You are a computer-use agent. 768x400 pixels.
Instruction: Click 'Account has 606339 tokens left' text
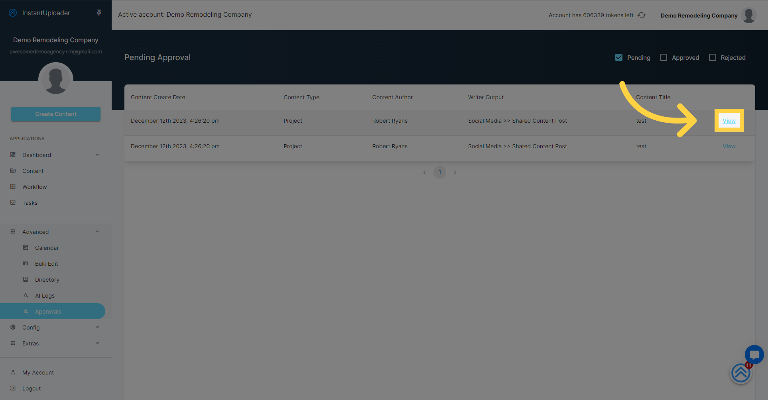pos(591,15)
